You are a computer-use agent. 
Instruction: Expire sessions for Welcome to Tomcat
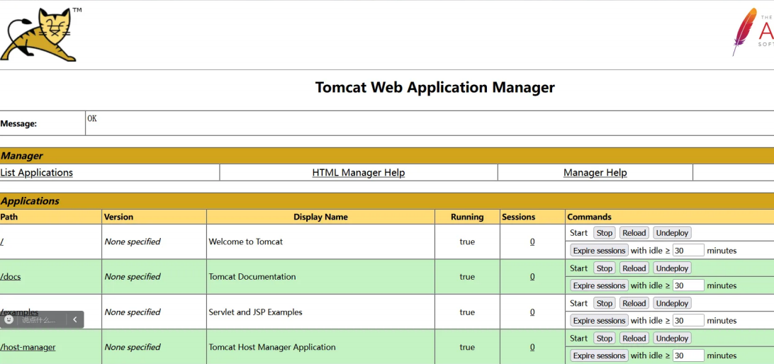[x=599, y=251]
